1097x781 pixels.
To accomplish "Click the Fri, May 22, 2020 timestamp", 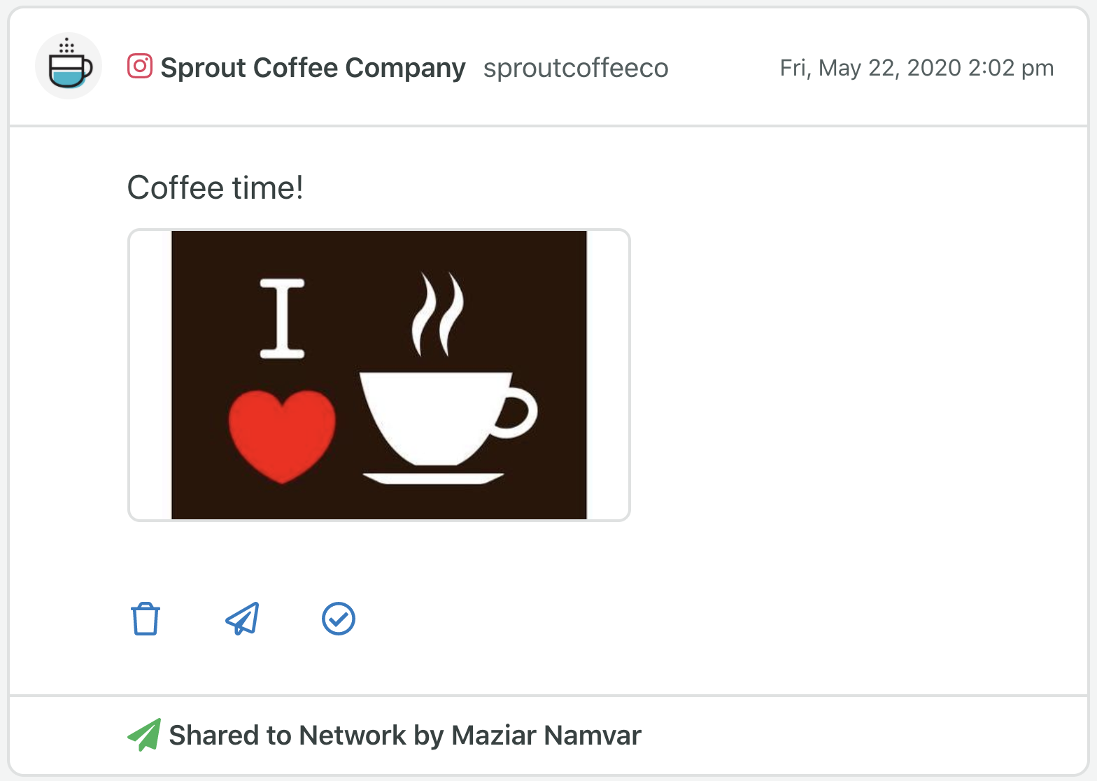I will point(916,68).
